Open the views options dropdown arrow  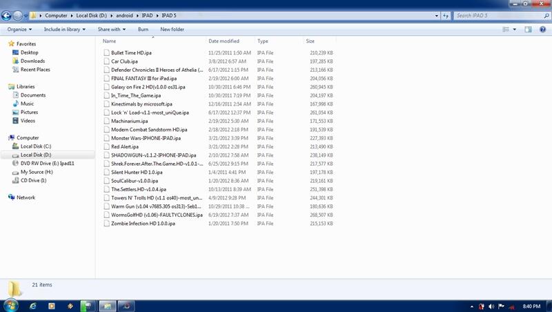point(515,29)
